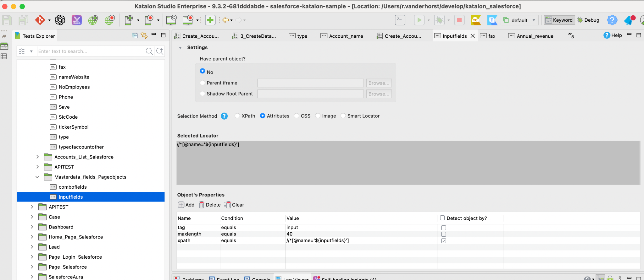Select the Shadow Root Parent radio
Screen dimensions: 644x280
pos(203,94)
